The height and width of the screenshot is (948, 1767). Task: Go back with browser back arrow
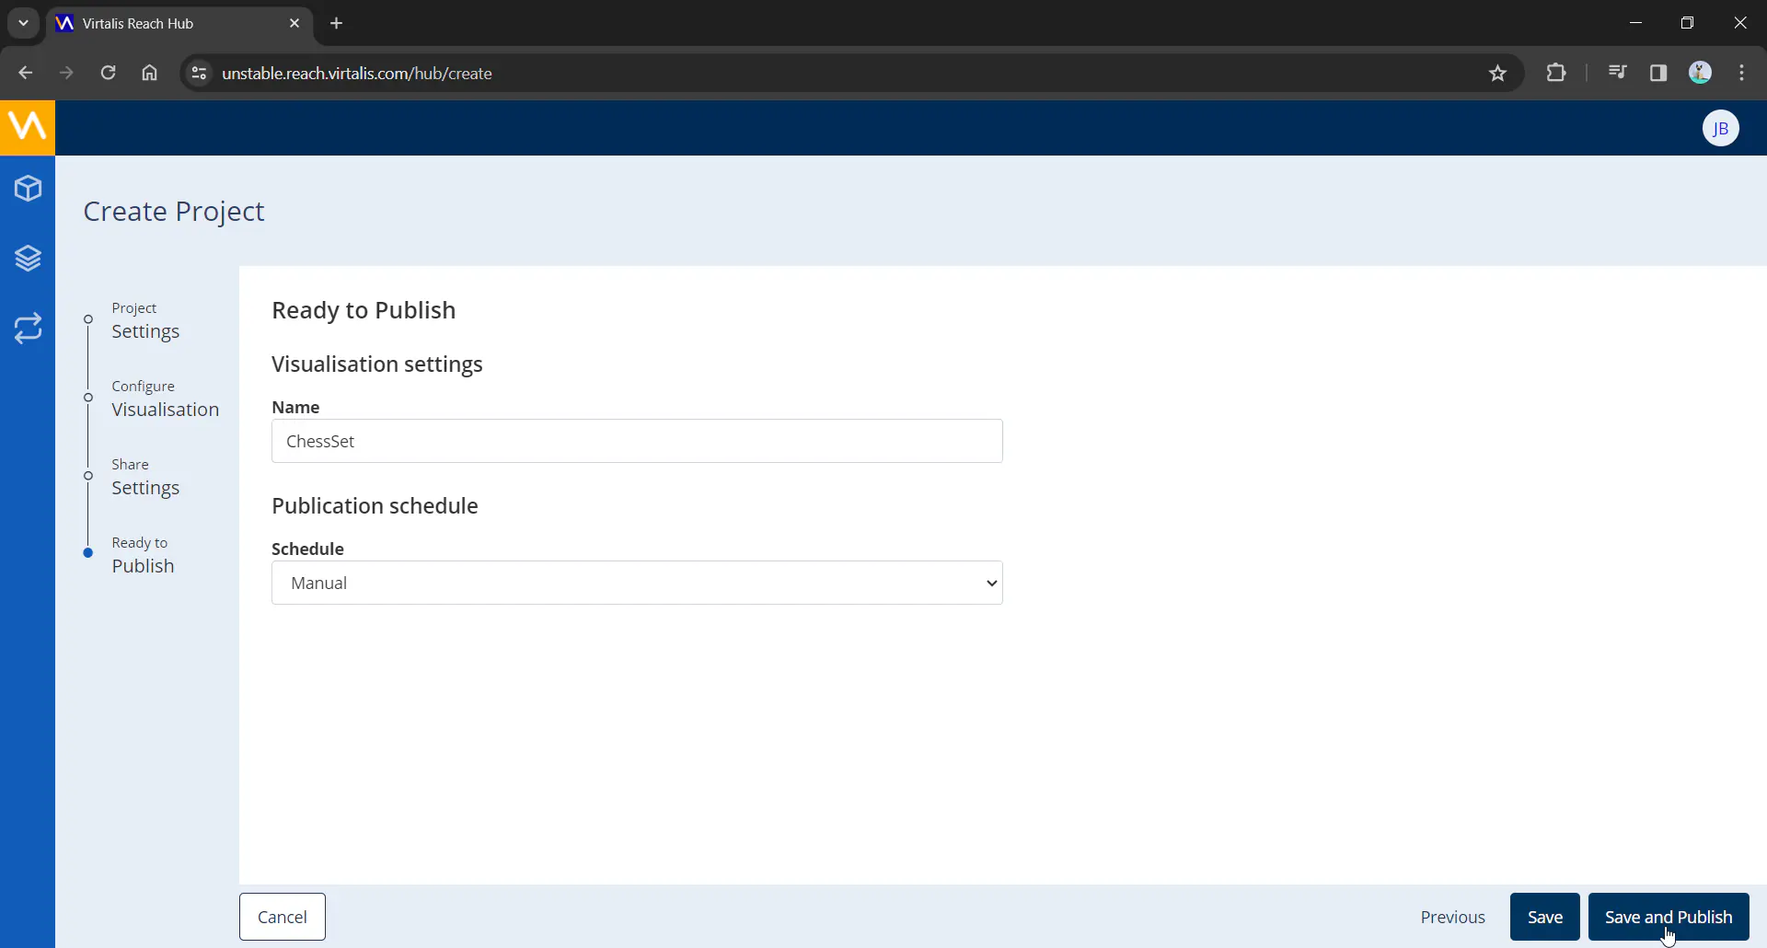tap(25, 73)
